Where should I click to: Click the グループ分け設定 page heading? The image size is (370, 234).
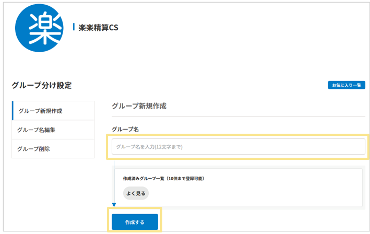(41, 85)
